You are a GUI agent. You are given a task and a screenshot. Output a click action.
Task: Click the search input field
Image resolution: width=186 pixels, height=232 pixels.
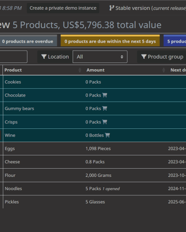tap(13, 57)
